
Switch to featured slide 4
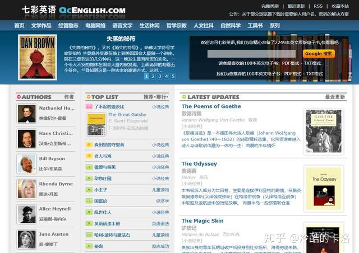[167, 76]
